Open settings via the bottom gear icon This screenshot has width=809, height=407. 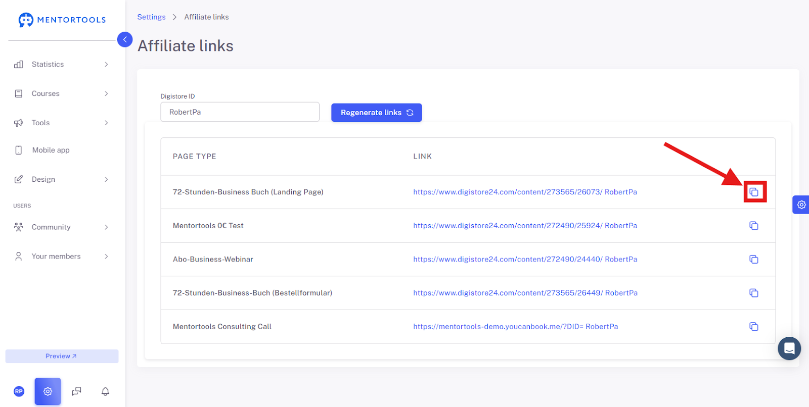click(48, 391)
